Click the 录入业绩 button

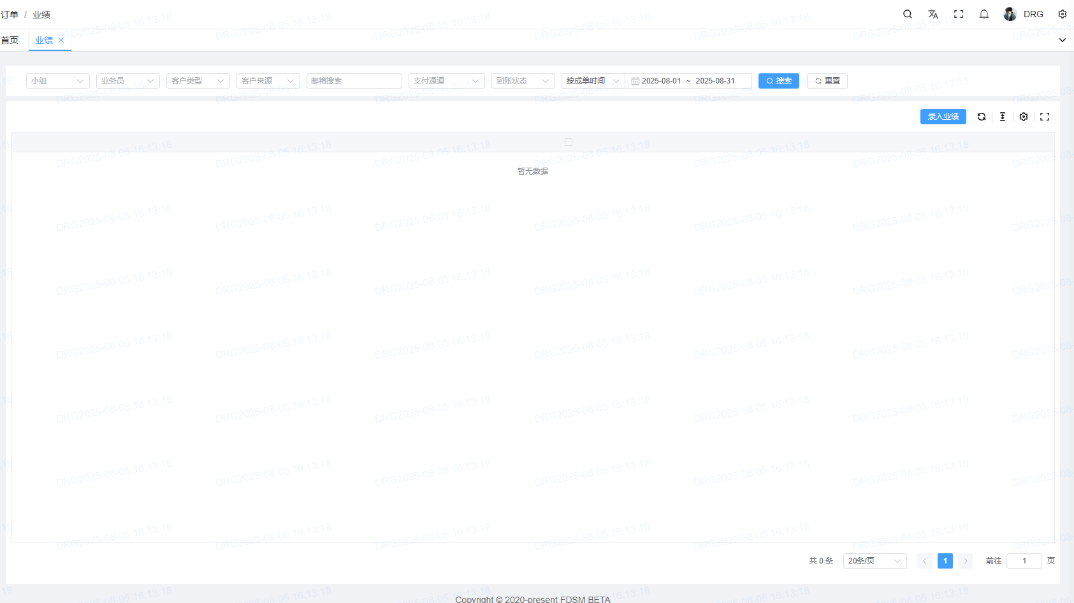coord(943,117)
